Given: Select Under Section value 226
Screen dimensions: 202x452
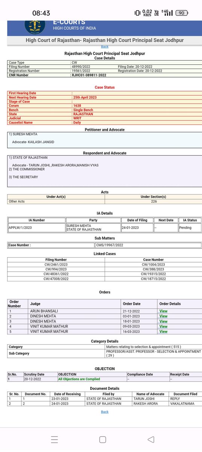Looking at the screenshot, I should (x=153, y=202).
